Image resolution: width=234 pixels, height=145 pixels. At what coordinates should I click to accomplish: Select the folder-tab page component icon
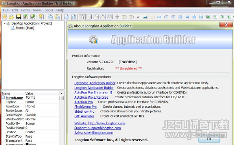pos(96,17)
